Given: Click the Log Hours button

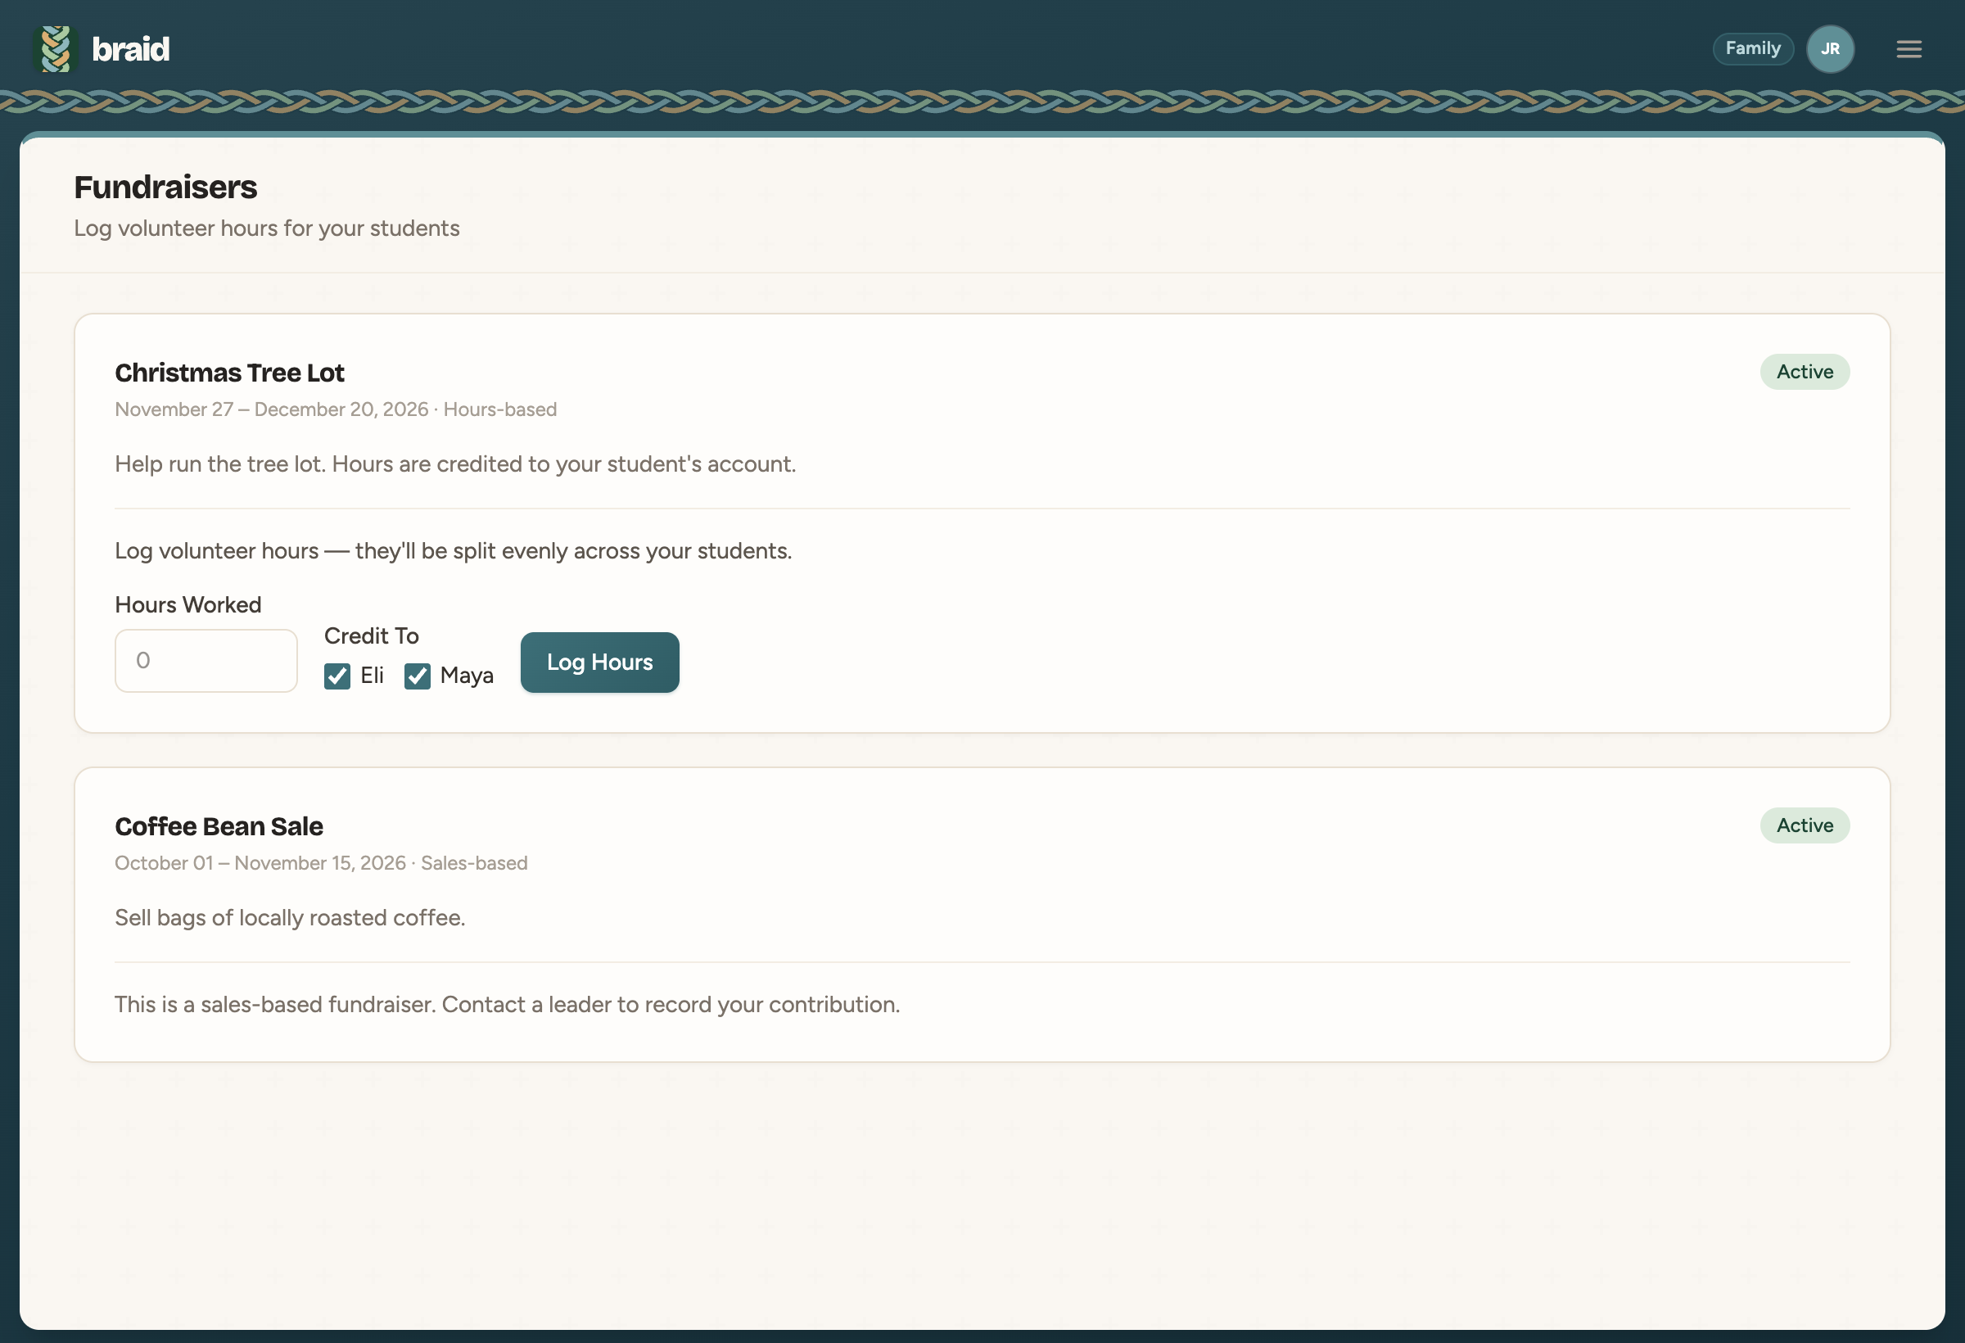Looking at the screenshot, I should (599, 662).
